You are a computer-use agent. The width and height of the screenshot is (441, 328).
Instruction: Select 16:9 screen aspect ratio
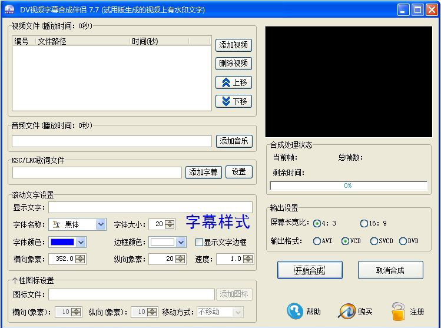tap(364, 224)
